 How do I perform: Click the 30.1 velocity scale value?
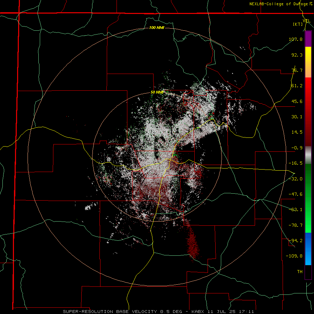(x=297, y=117)
